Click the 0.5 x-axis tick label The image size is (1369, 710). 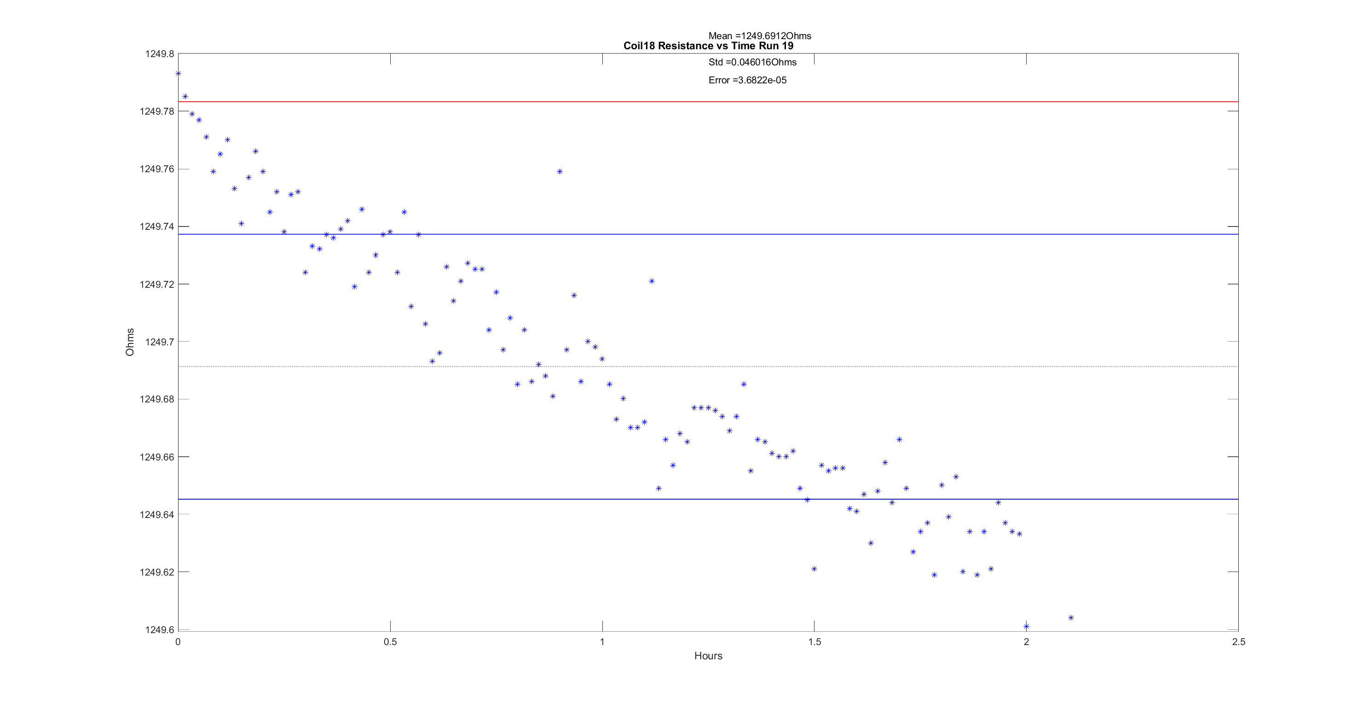click(x=390, y=642)
